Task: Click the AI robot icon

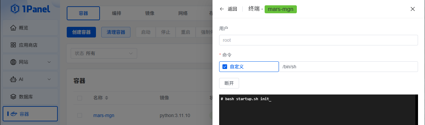Action: (x=13, y=79)
